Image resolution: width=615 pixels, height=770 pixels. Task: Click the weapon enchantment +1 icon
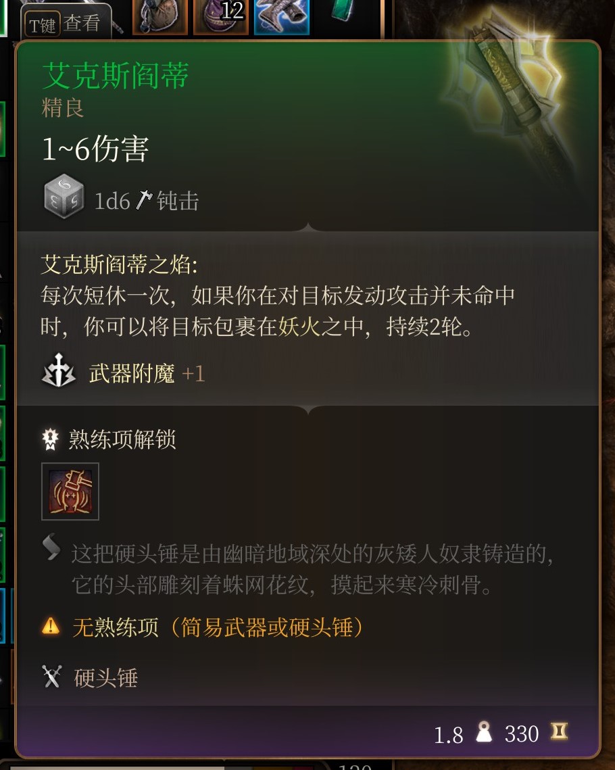pyautogui.click(x=58, y=371)
